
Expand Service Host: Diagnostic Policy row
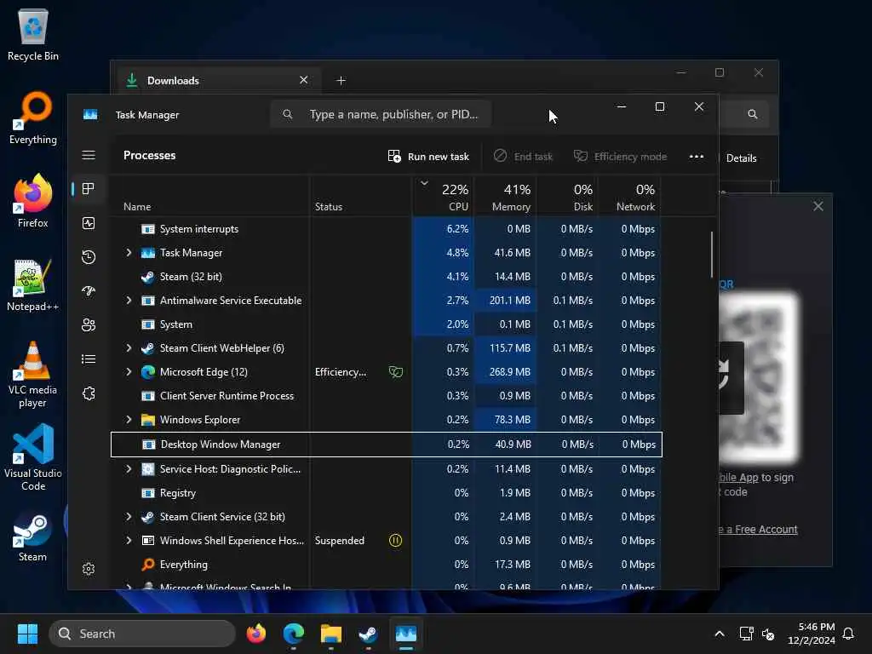pos(129,469)
